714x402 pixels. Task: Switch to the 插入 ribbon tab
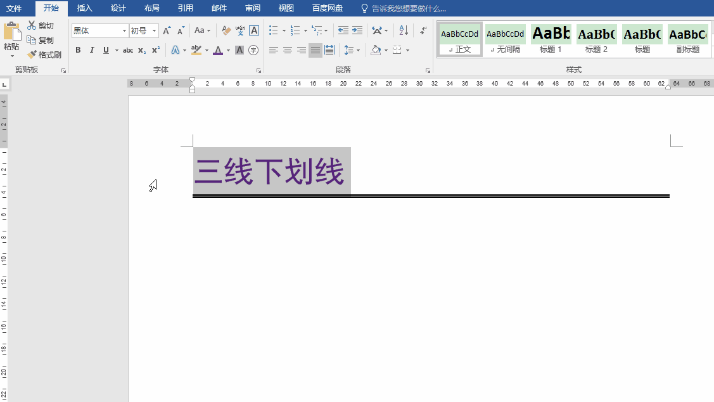pos(85,8)
